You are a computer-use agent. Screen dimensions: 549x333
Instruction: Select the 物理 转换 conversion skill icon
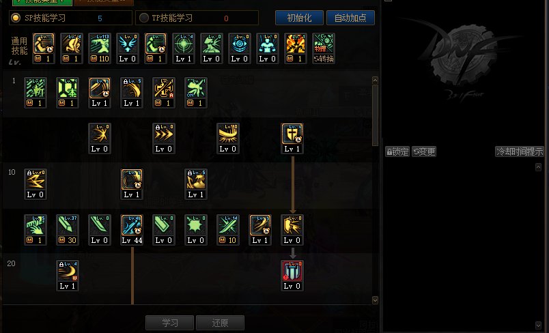tap(324, 48)
